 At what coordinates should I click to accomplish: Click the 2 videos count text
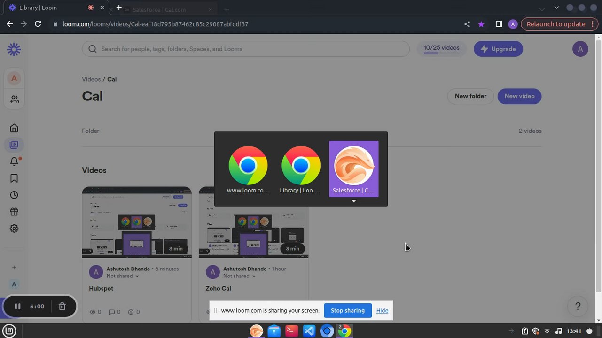(x=530, y=131)
